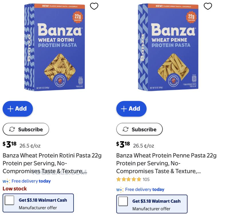Enable the Walmart Cash offer checkbox for Penne
Screen dimensions: 229x215
pos(123,201)
